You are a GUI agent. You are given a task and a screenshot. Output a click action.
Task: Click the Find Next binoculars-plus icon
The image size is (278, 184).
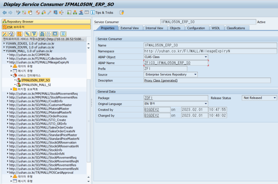point(49,34)
